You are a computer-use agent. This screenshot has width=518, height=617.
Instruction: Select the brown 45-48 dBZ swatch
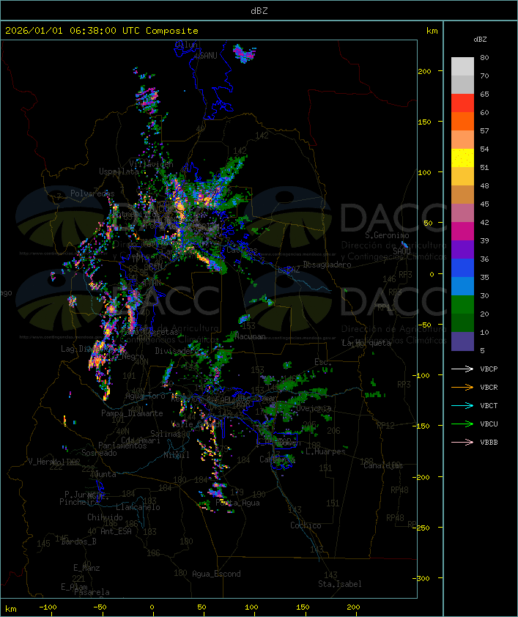click(462, 195)
